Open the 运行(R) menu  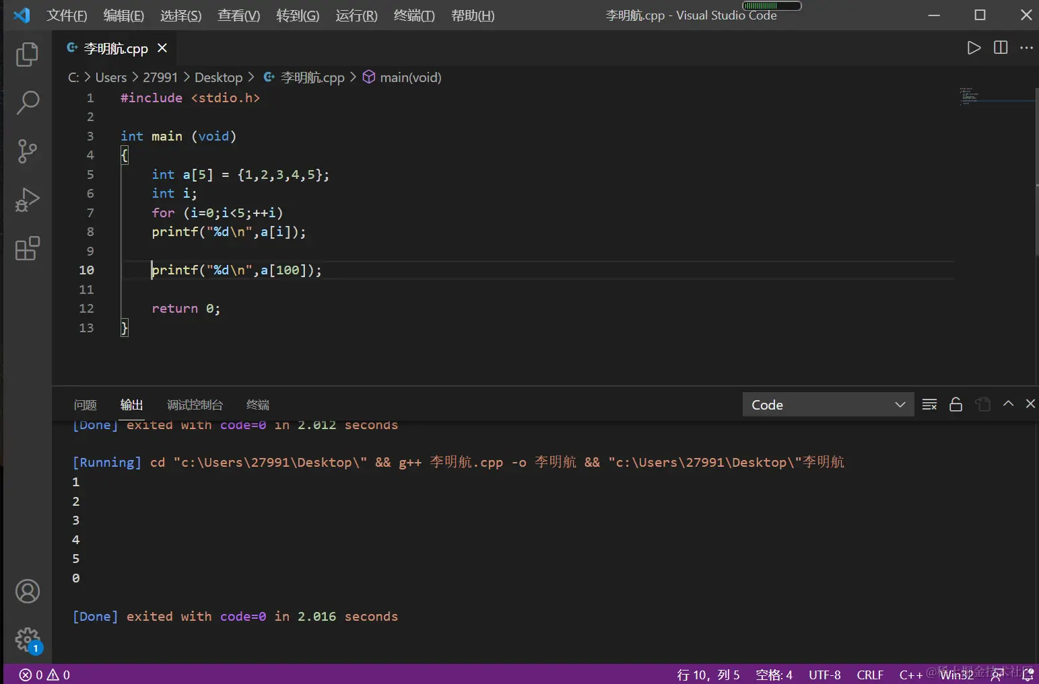(356, 15)
